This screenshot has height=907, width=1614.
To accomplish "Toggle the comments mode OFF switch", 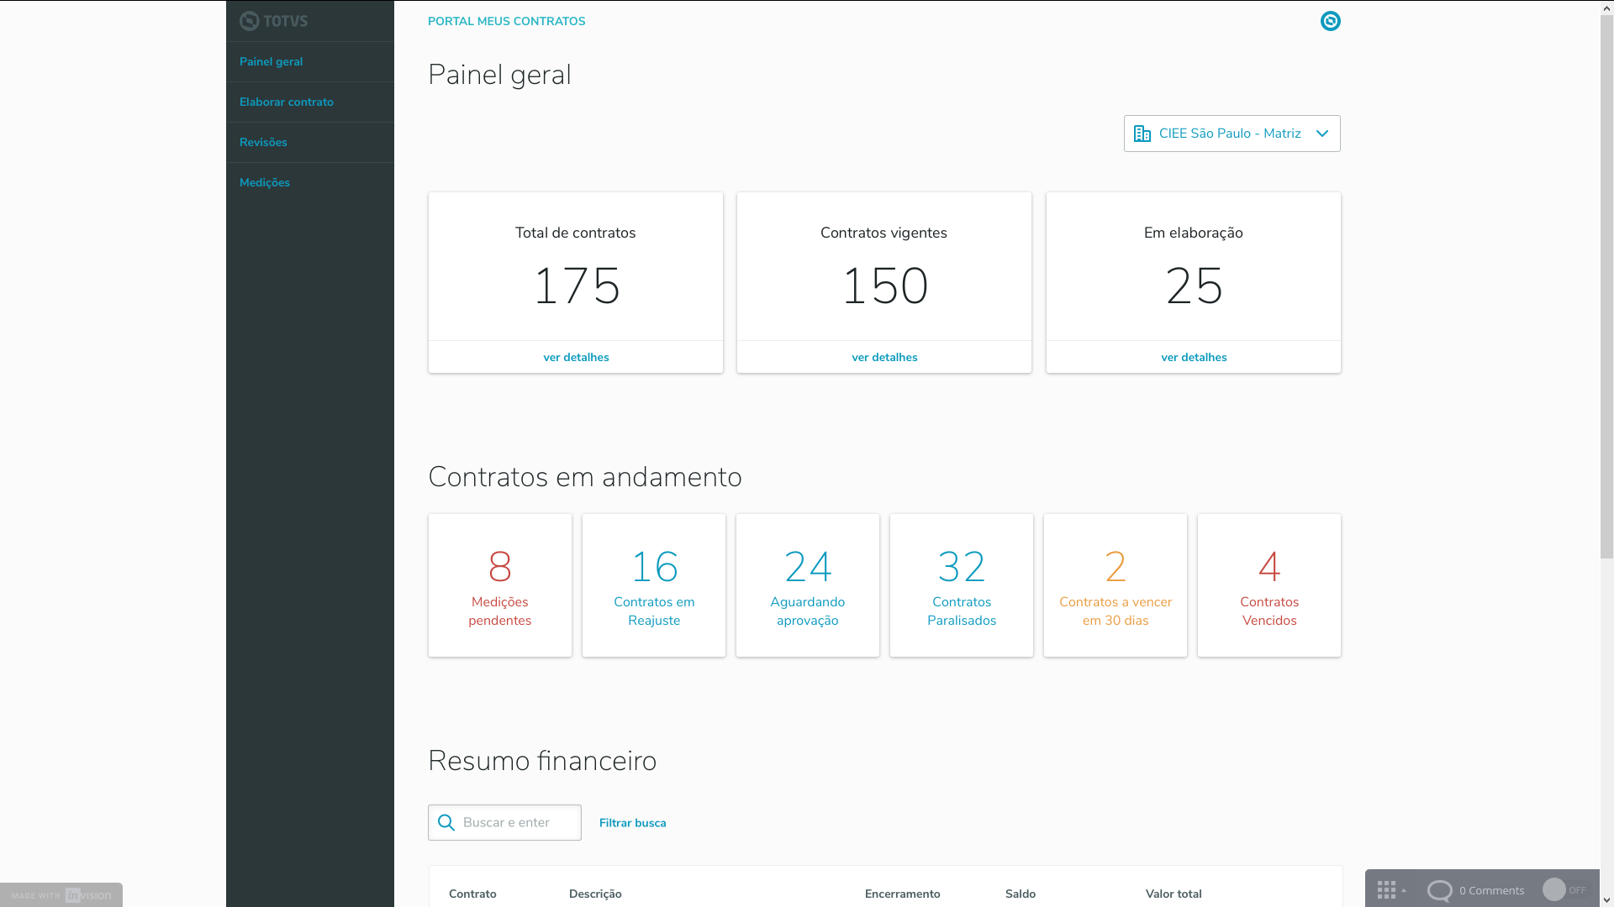I will [1564, 890].
